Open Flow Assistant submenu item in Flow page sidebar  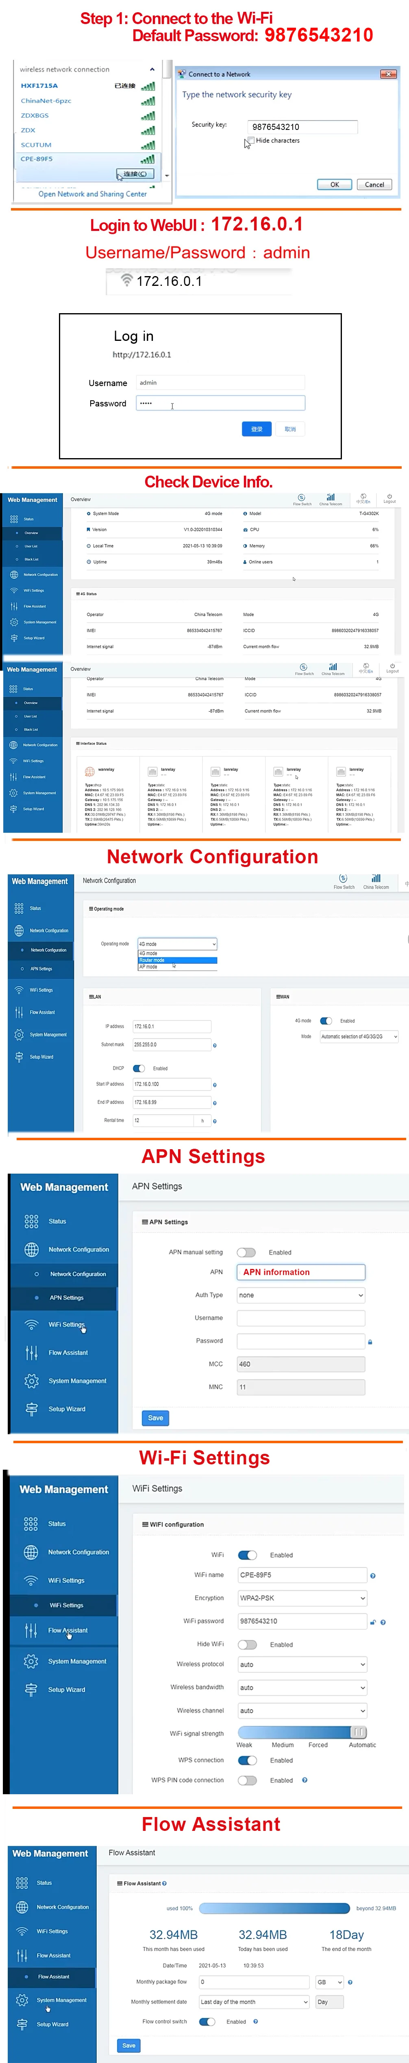coord(53,1977)
